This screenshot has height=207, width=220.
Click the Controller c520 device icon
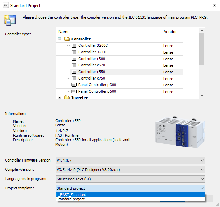click(x=74, y=65)
